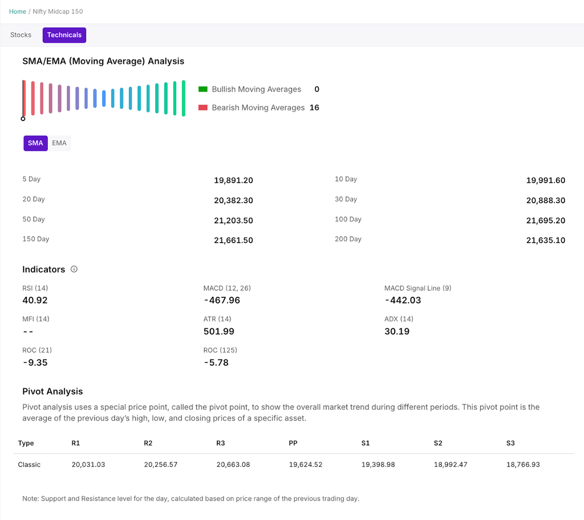Screen dimensions: 584x520
Task: Select the SMA toggle button
Action: tap(35, 143)
